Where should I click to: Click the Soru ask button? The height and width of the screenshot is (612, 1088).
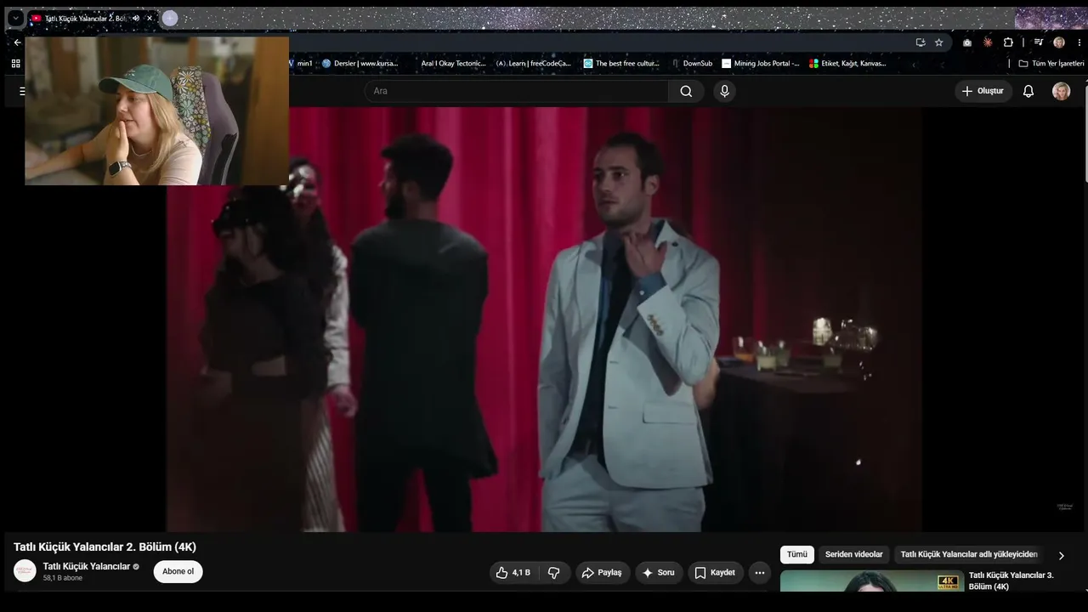tap(659, 573)
